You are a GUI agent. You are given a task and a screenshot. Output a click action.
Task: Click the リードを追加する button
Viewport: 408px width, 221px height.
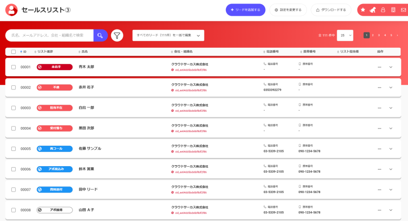pos(246,10)
